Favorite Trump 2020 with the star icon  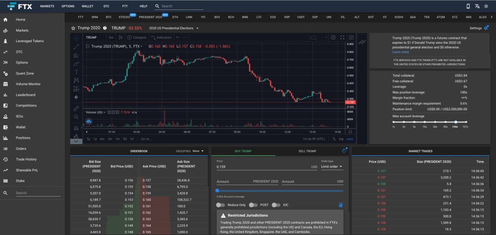tap(73, 28)
